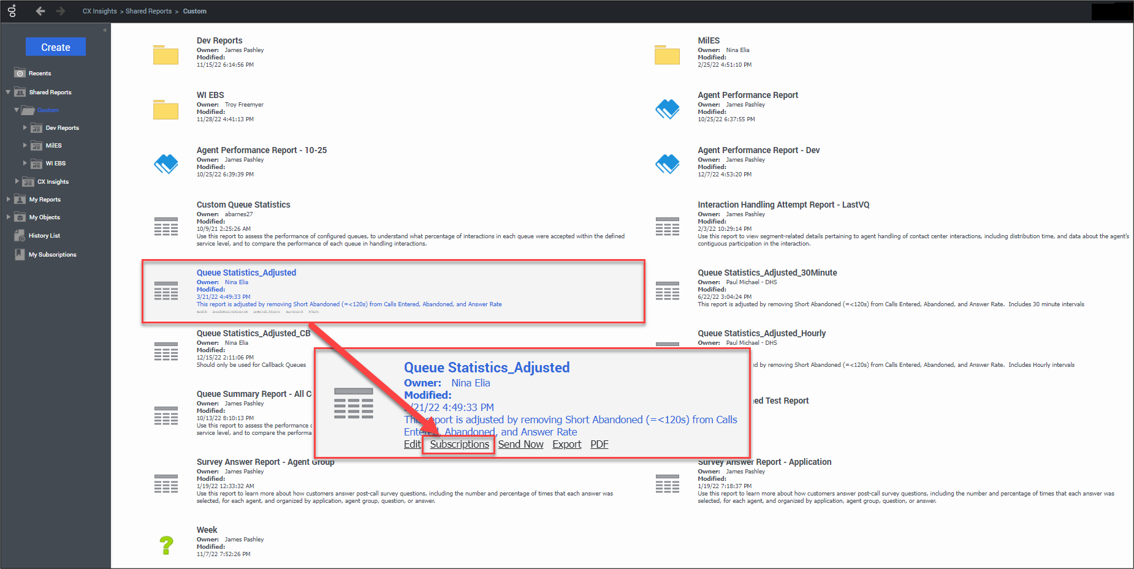Click the Subscriptions link in the callout
1134x569 pixels.
click(459, 445)
